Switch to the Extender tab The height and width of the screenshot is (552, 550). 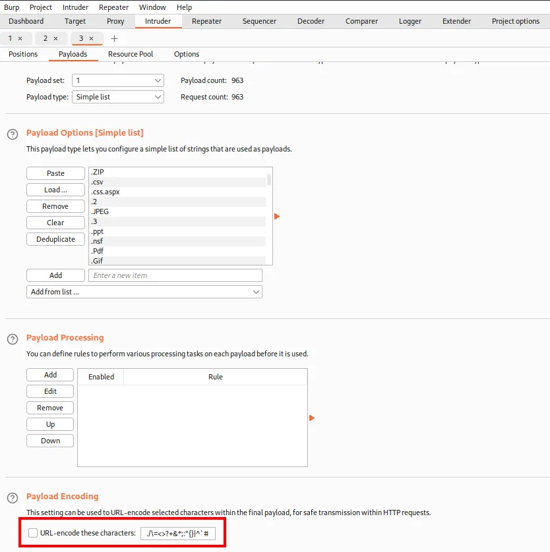[x=456, y=21]
